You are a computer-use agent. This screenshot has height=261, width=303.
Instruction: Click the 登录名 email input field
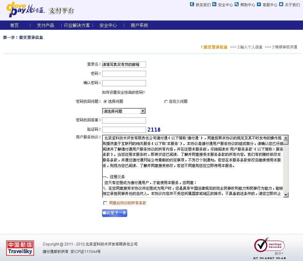124,65
